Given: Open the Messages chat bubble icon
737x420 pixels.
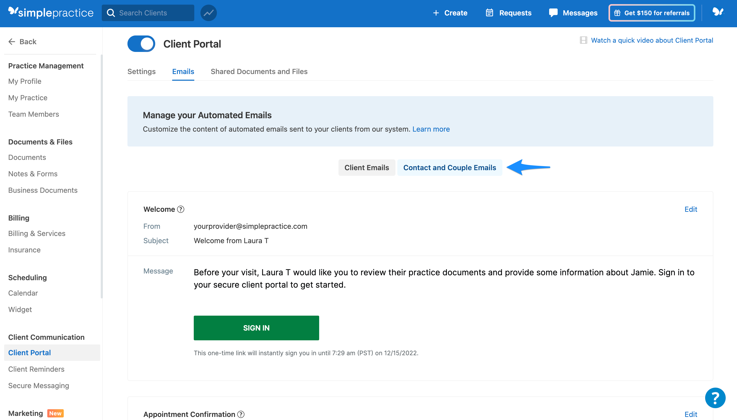Looking at the screenshot, I should pyautogui.click(x=553, y=13).
